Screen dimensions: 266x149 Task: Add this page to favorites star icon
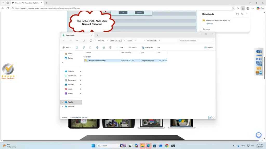click(233, 8)
